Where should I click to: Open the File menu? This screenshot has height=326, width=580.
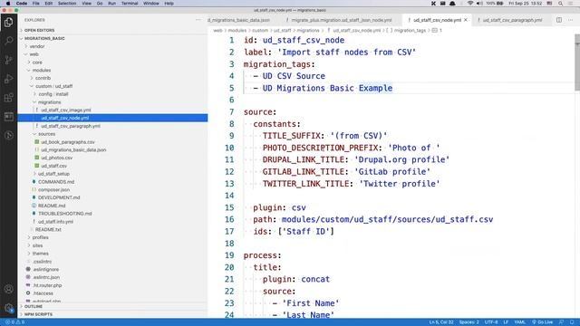point(36,4)
